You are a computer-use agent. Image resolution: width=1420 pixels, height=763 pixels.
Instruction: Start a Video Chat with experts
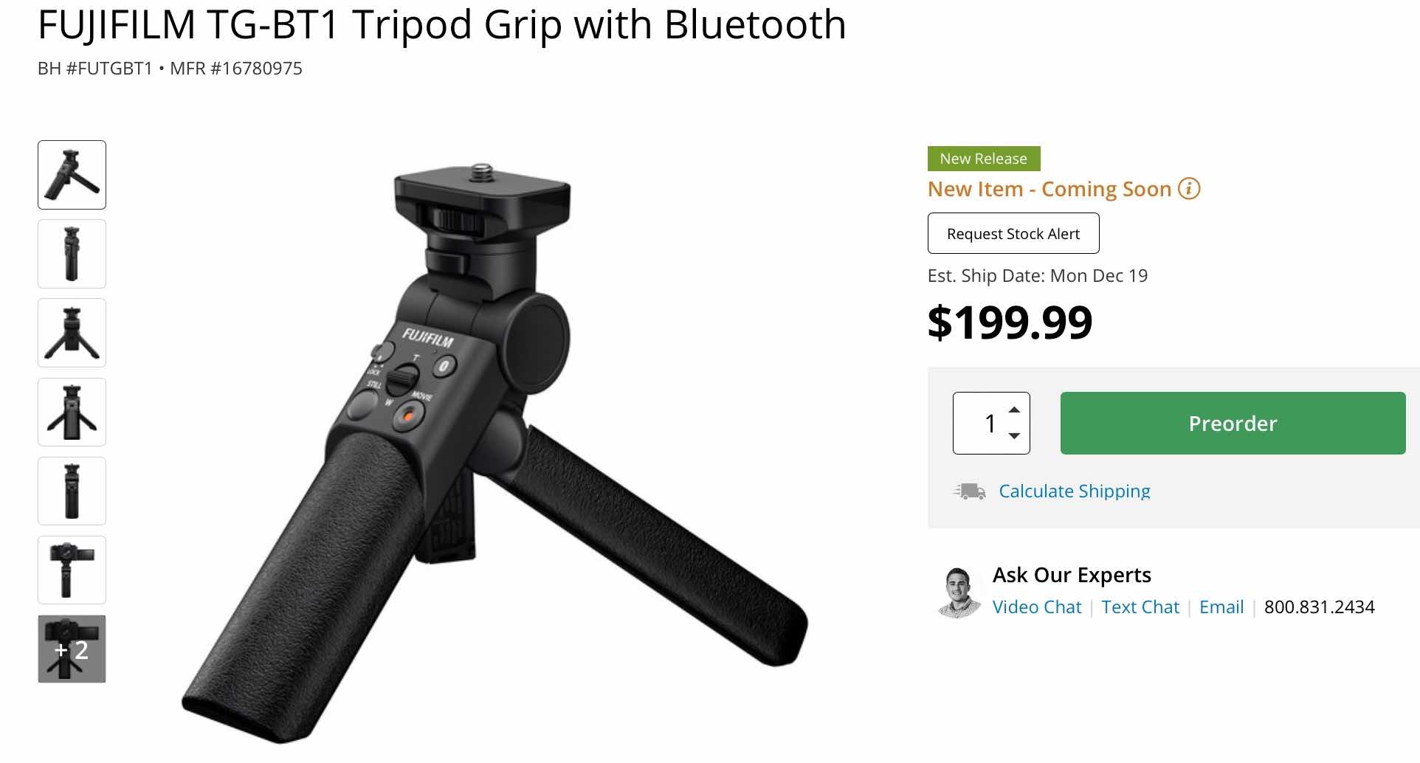pyautogui.click(x=1037, y=607)
